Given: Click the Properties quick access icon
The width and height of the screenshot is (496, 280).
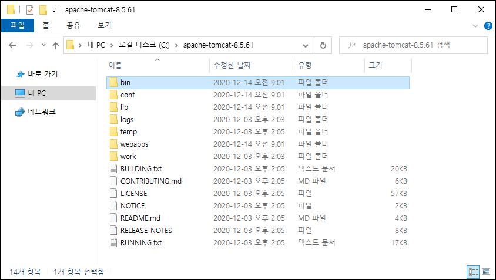Looking at the screenshot, I should (x=30, y=10).
